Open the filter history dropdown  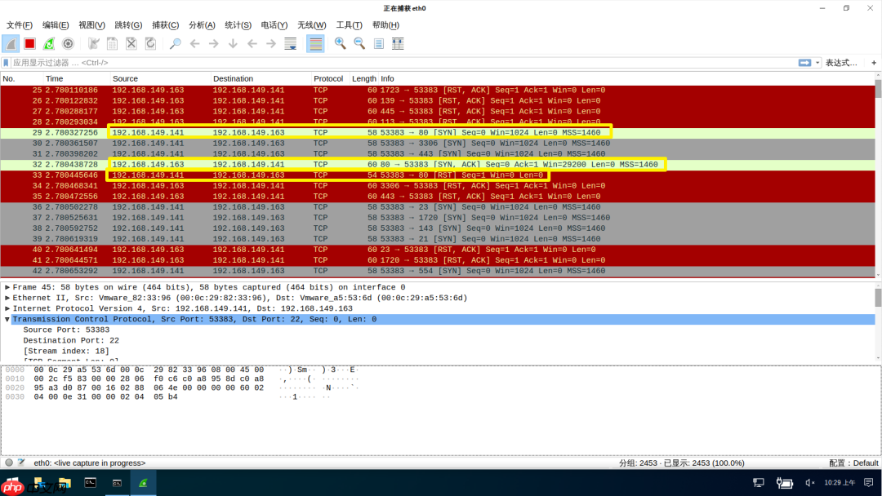point(817,62)
